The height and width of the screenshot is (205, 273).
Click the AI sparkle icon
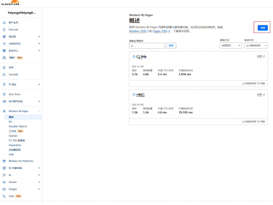click(4, 175)
